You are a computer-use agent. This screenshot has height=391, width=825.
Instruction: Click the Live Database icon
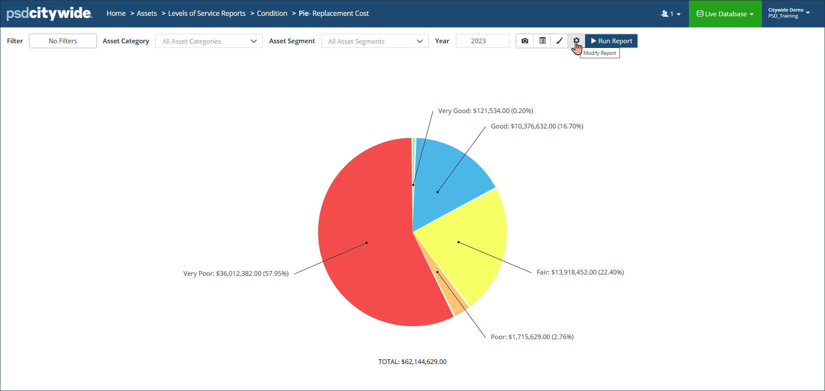(700, 14)
